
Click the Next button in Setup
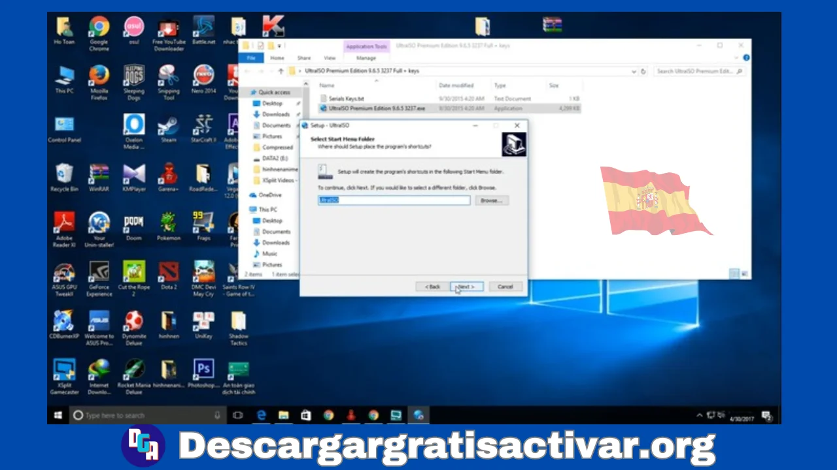click(x=467, y=287)
